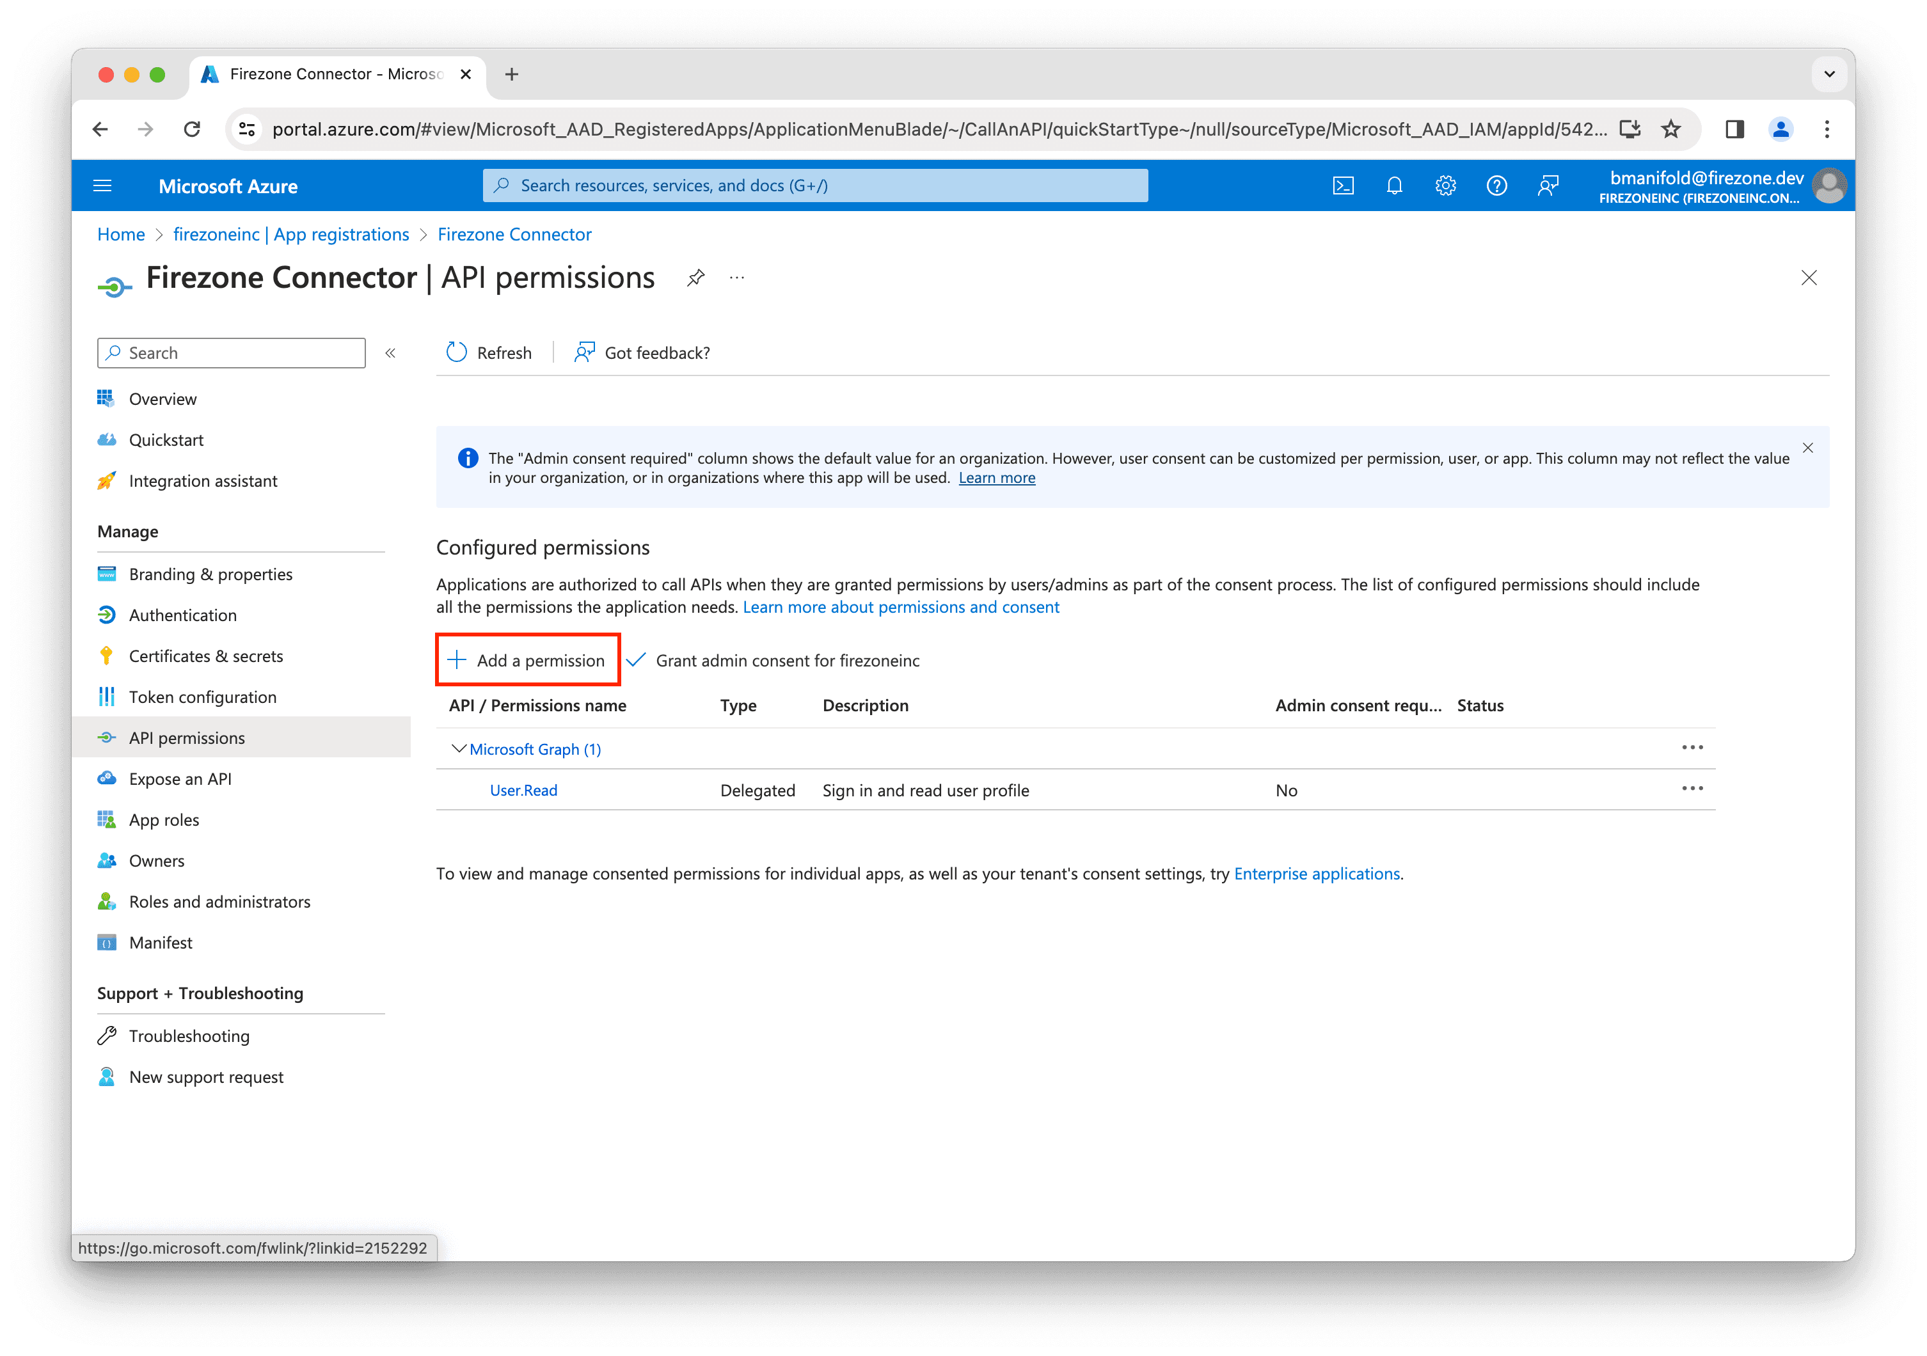Open the Enterprise applications link
This screenshot has height=1356, width=1927.
[x=1316, y=874]
